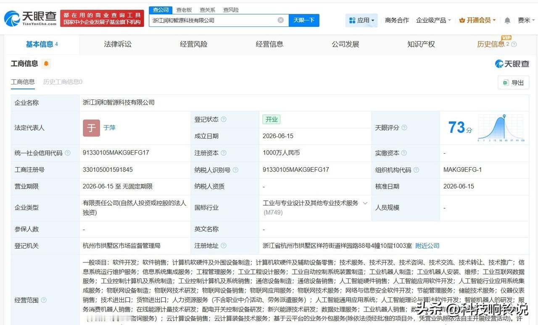The width and height of the screenshot is (538, 325).
Task: Click the 天眼一下 search button
Action: tap(304, 20)
